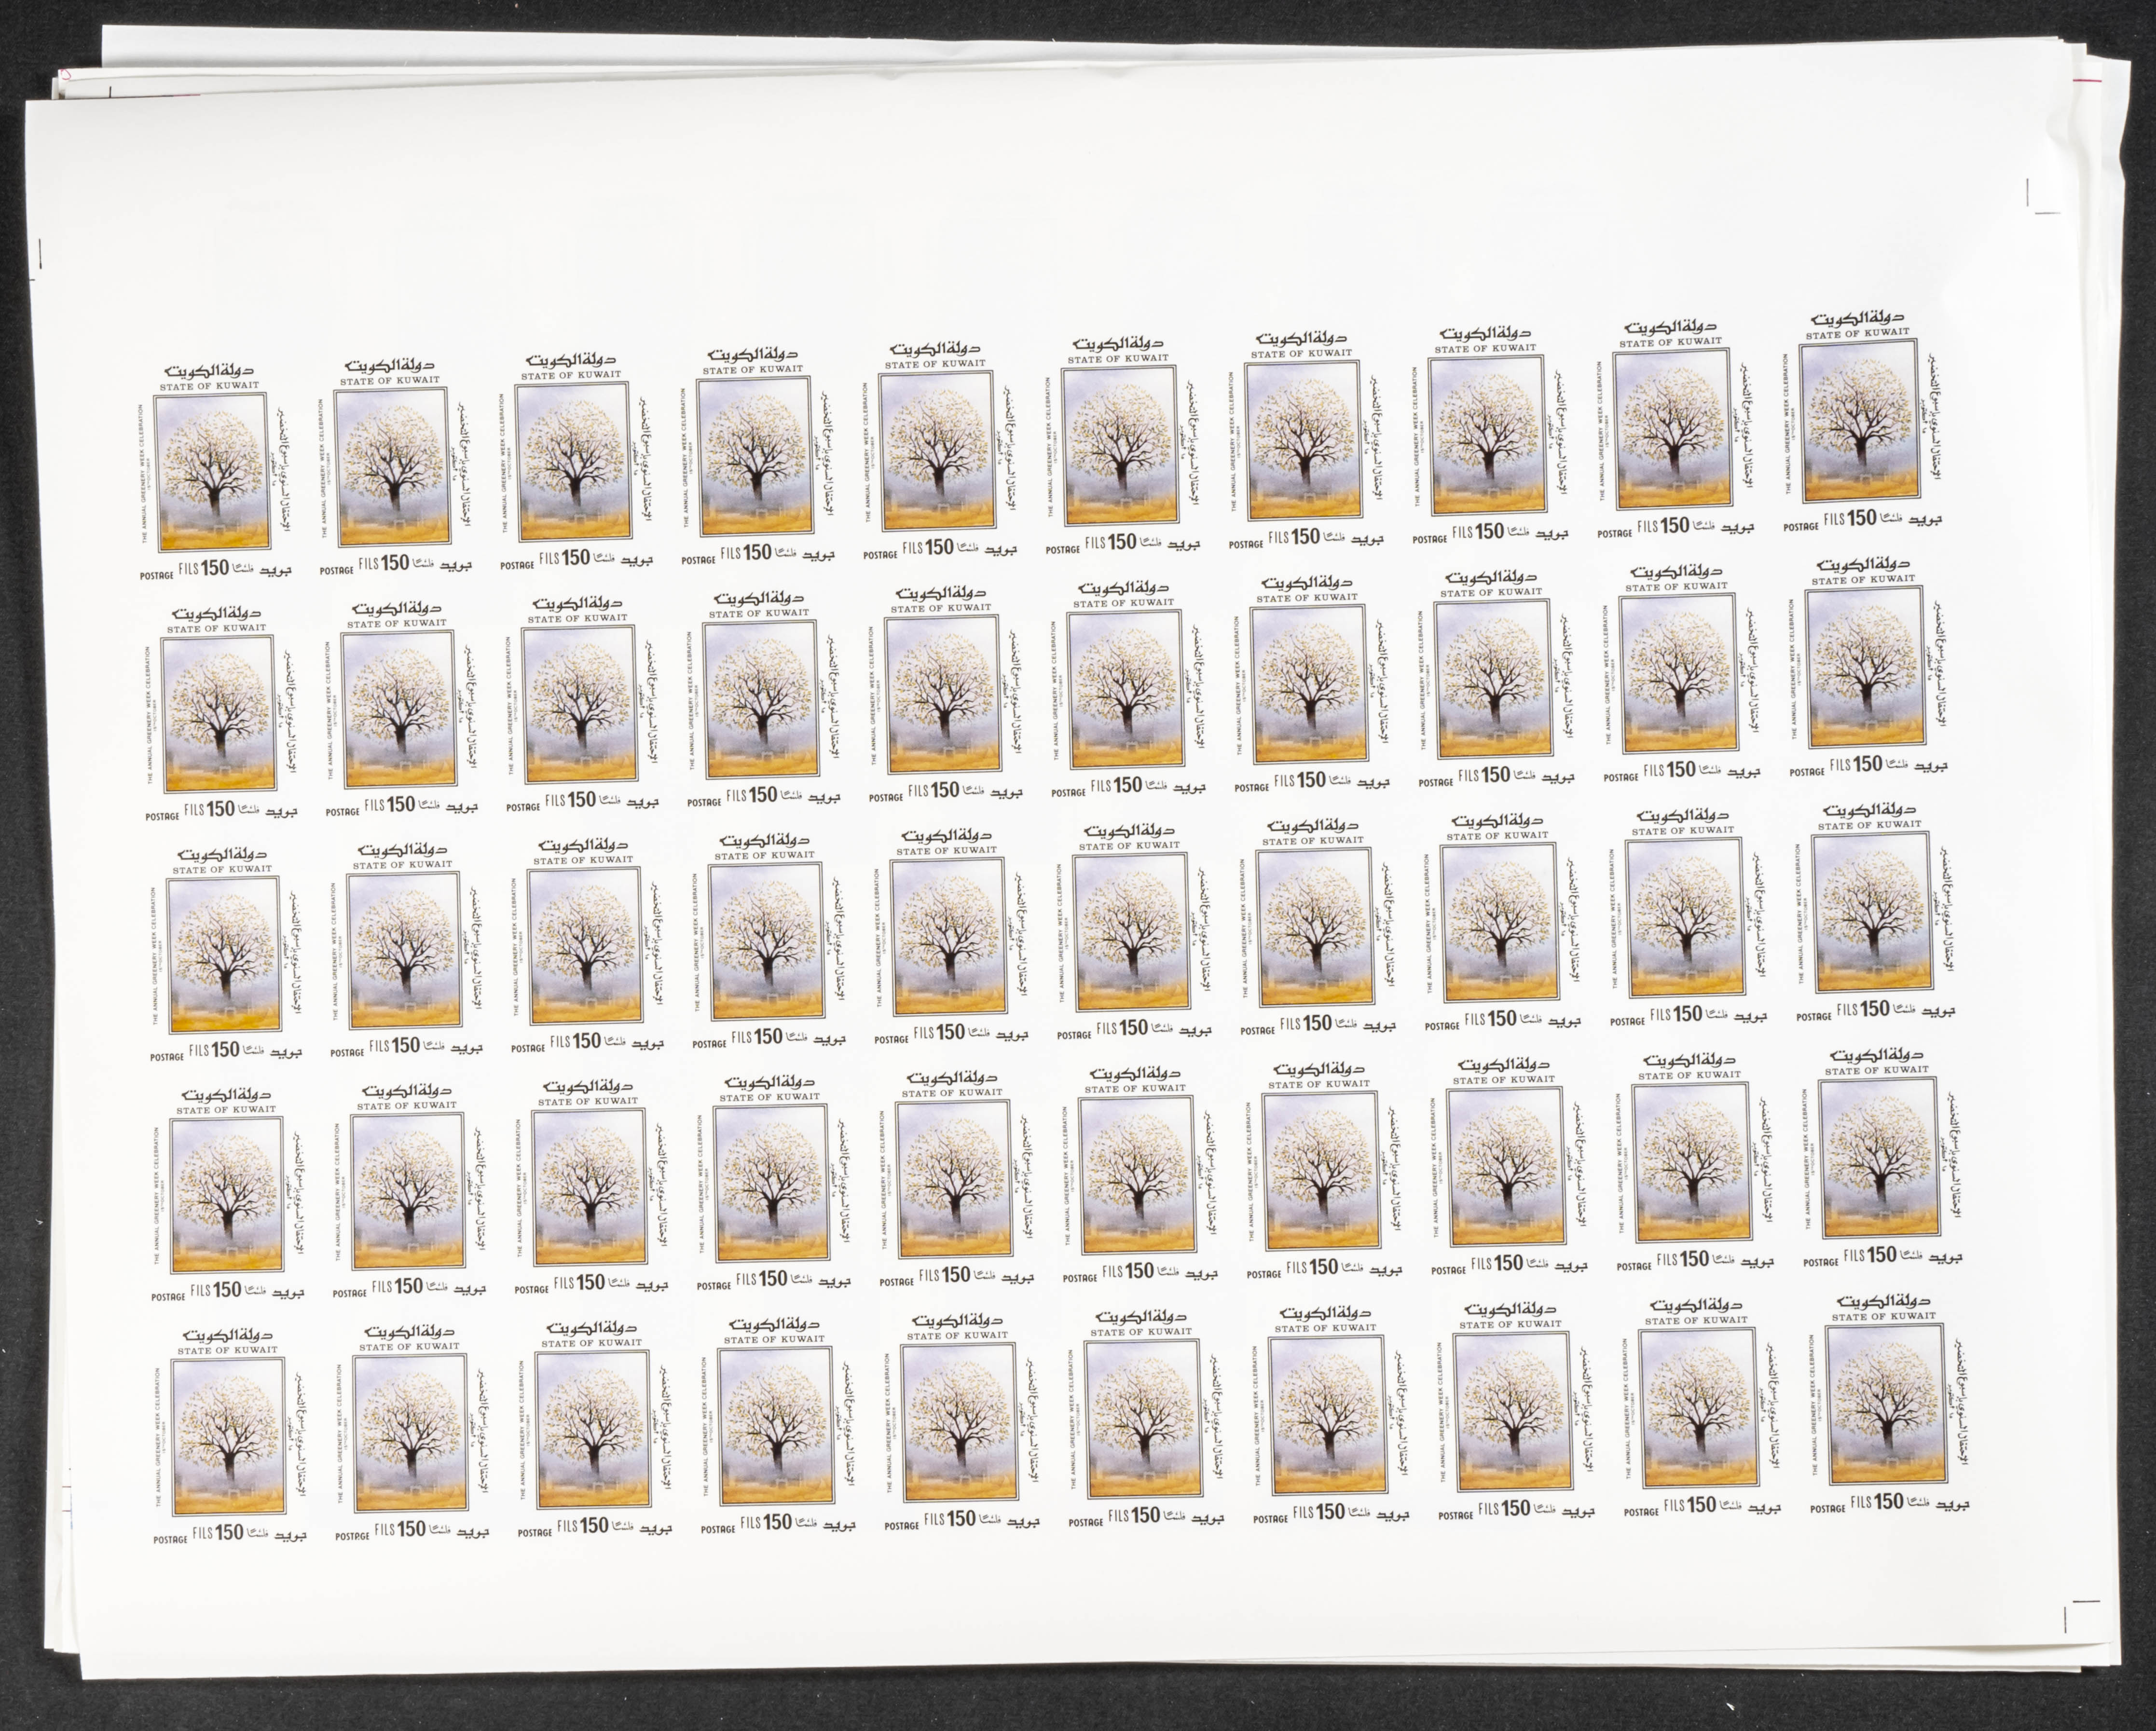Click the Arabic title above the top-right stamp
This screenshot has width=2156, height=1731.
(1858, 319)
